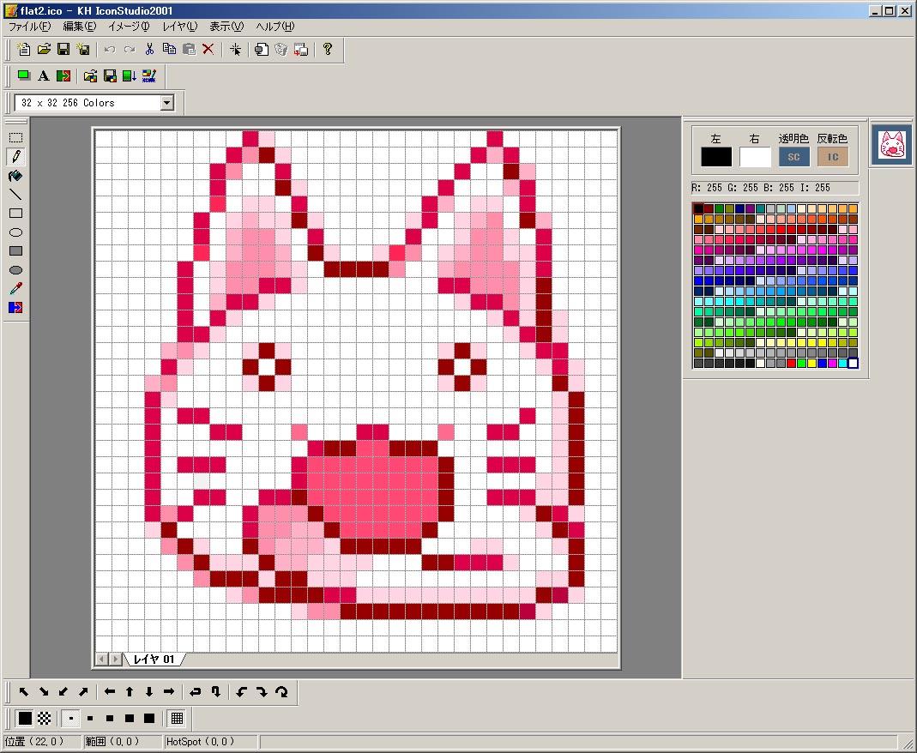The height and width of the screenshot is (753, 917).
Task: Click the New file icon
Action: 24,49
